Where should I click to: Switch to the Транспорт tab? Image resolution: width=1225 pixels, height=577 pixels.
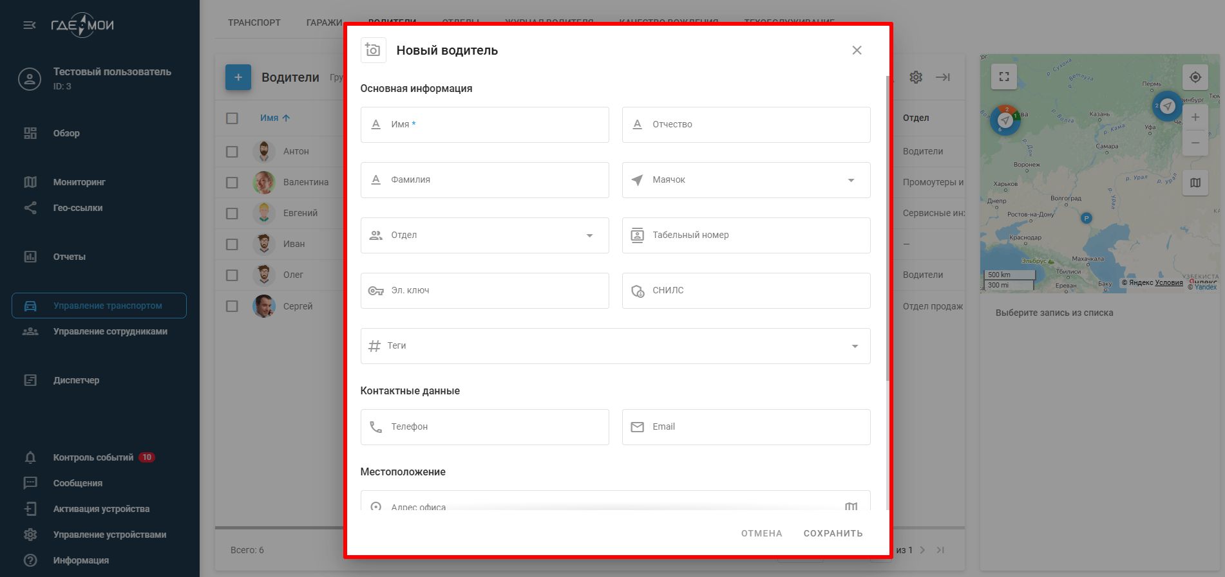[x=254, y=23]
